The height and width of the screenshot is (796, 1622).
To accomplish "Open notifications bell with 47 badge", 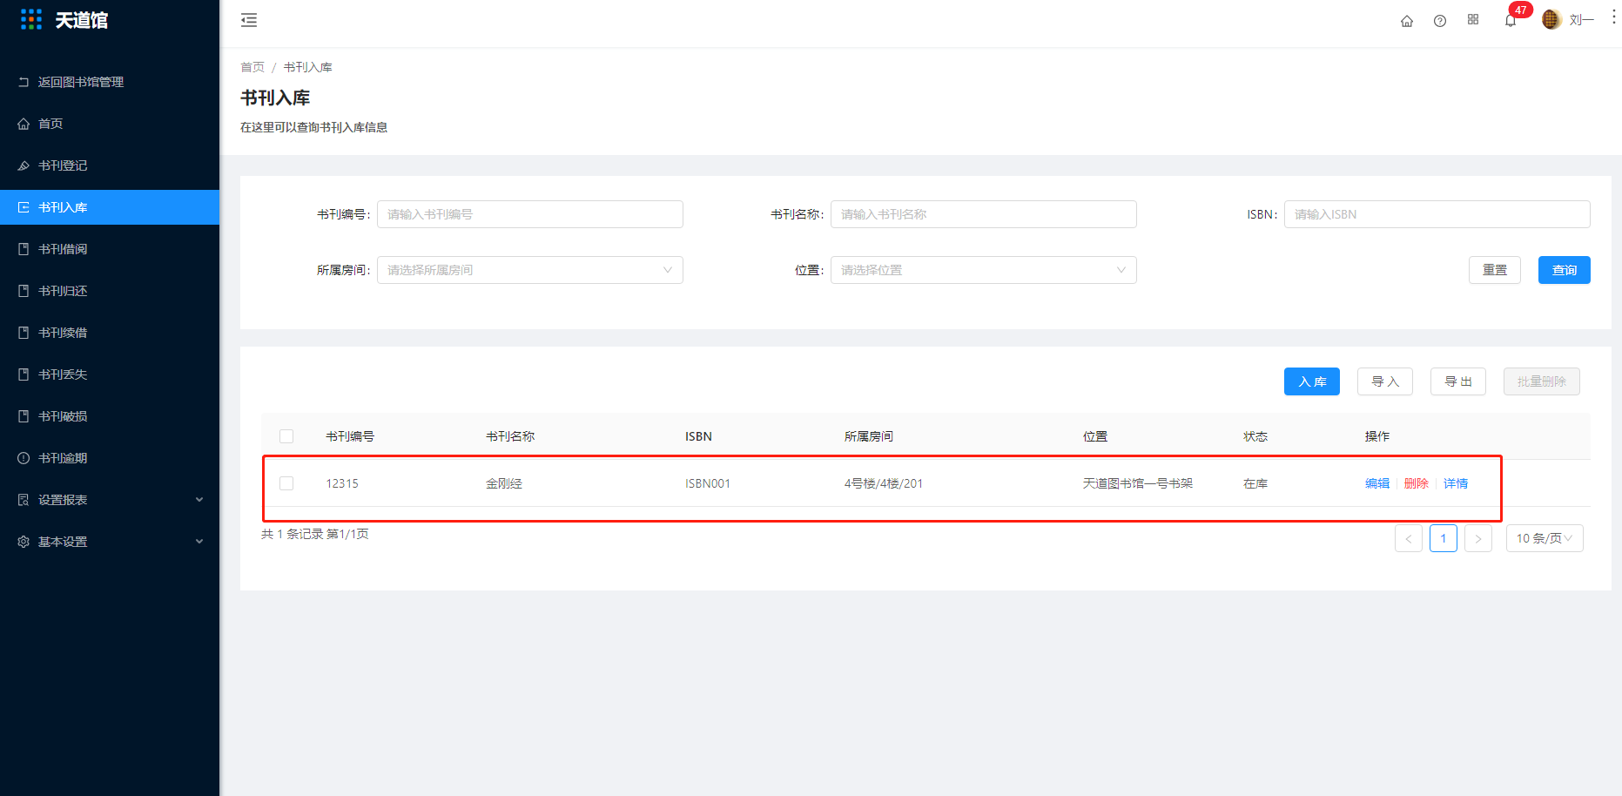I will pos(1511,20).
